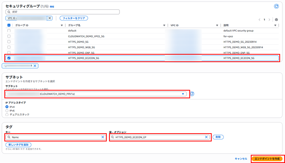This screenshot has height=163, width=285.
Task: Remove the VPC ID filter chip
Action: [50, 18]
